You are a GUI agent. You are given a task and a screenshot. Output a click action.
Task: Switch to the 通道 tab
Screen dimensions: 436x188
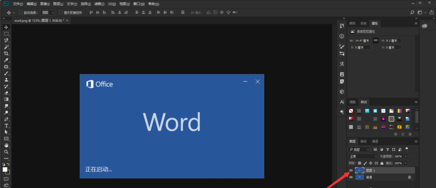tap(375, 141)
